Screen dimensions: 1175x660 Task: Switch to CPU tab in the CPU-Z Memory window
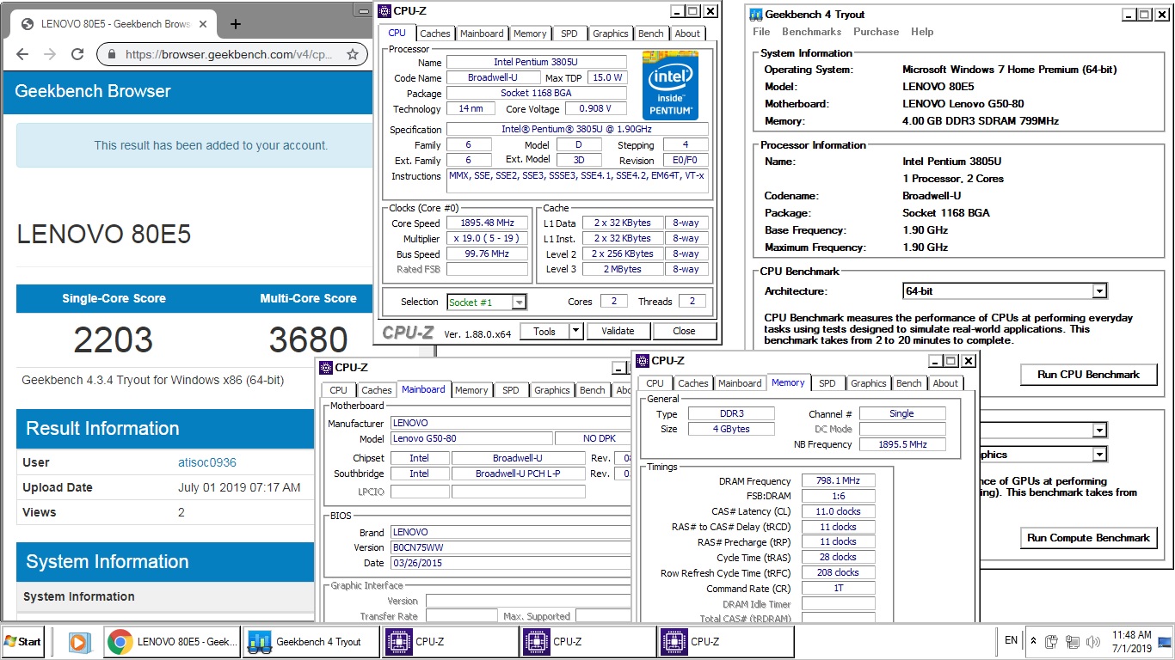(x=655, y=383)
